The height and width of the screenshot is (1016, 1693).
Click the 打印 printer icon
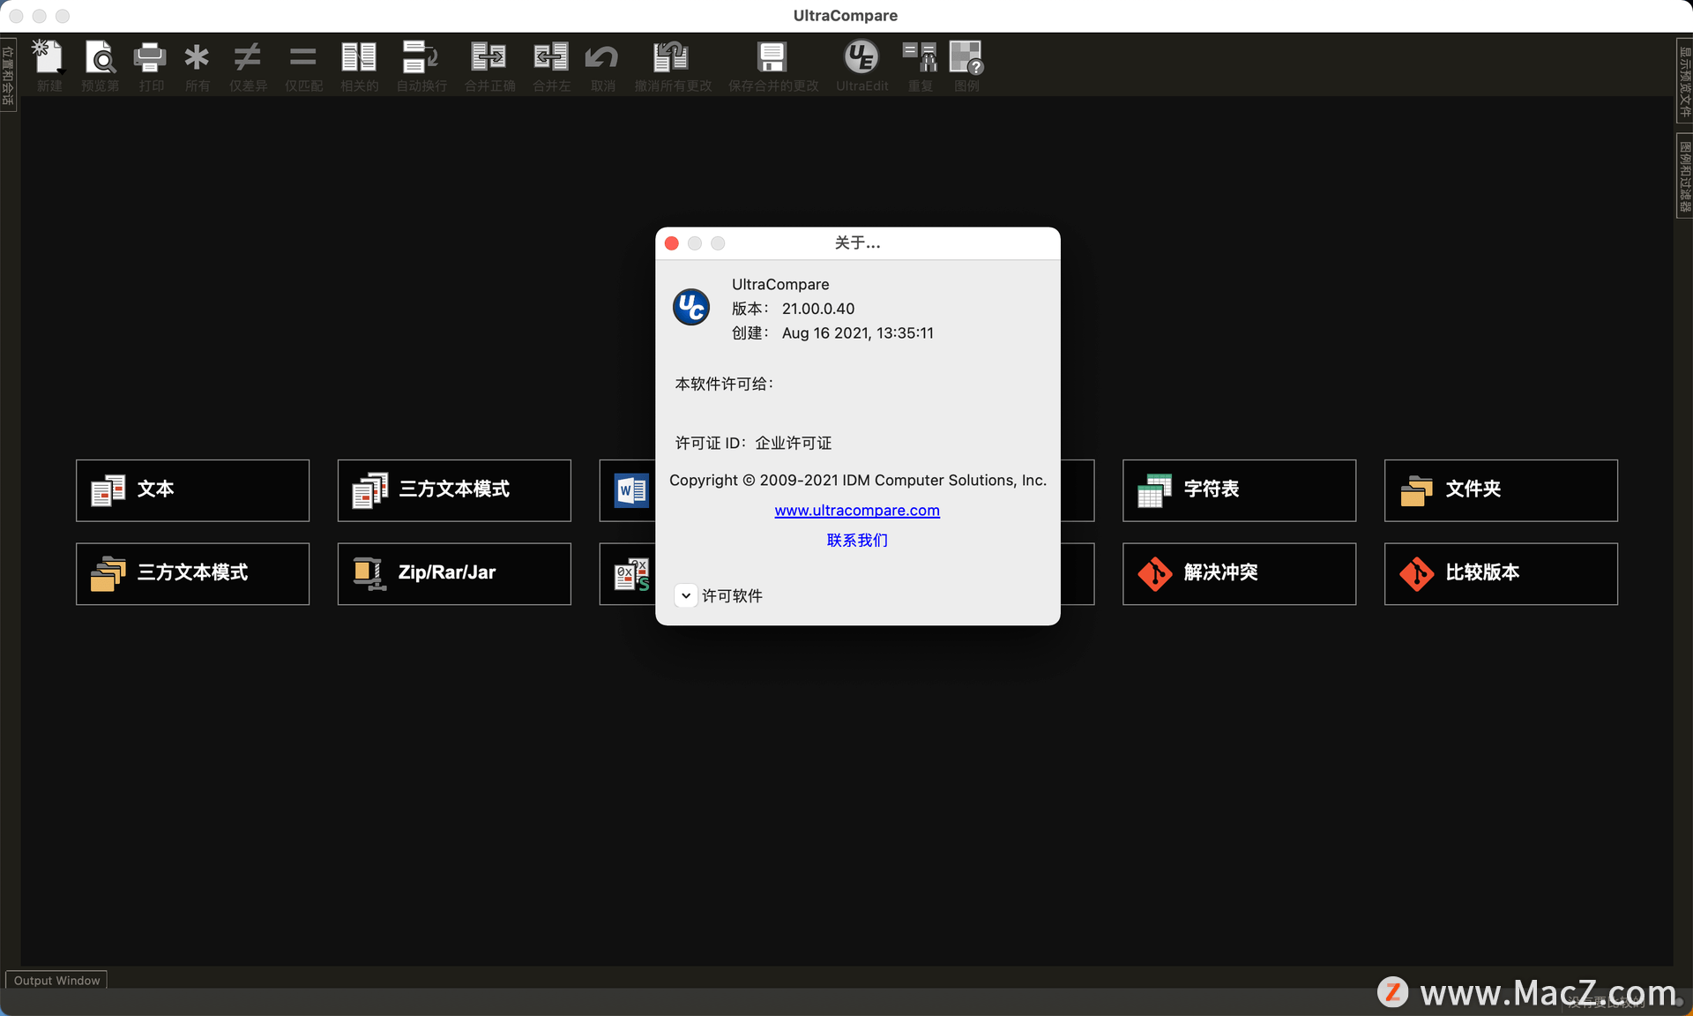(x=150, y=58)
